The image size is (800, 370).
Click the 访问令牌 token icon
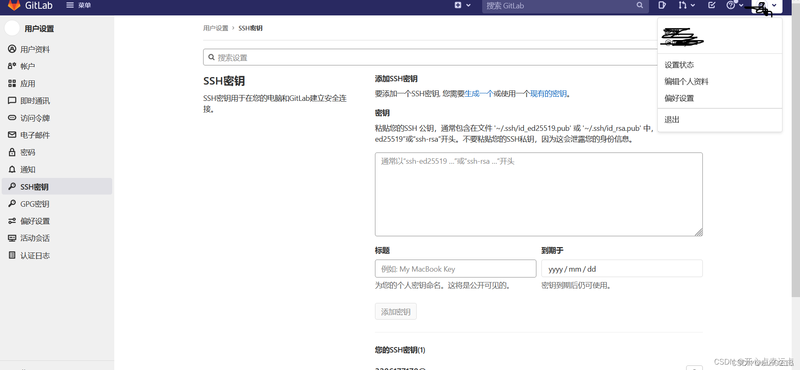12,118
